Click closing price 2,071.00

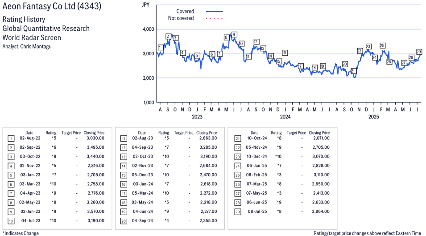321,138
